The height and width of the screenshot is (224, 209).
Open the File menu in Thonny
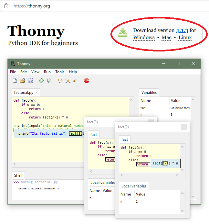(13, 72)
